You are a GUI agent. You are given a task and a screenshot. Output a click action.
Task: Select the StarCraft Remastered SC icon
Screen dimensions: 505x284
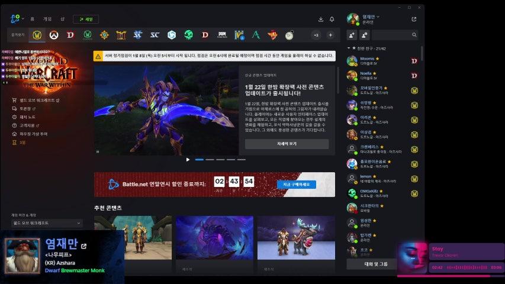point(155,35)
